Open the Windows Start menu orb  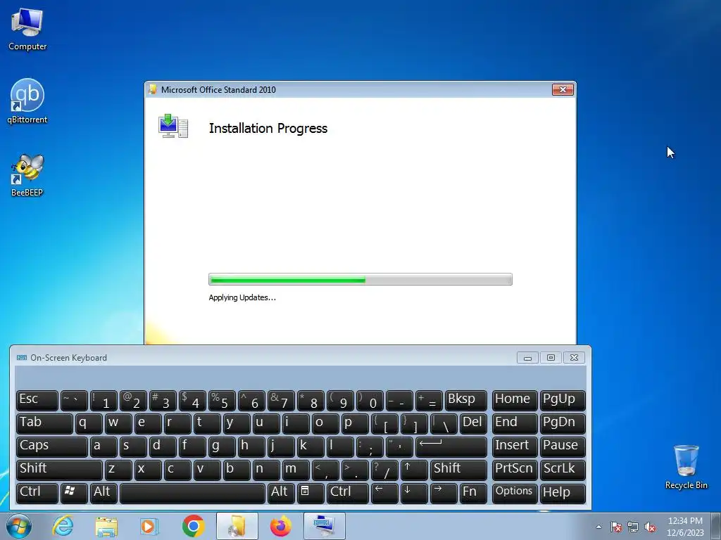(x=19, y=526)
